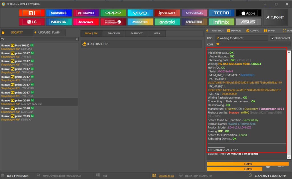
Task: Click the lower 100% progress bar
Action: click(x=235, y=169)
